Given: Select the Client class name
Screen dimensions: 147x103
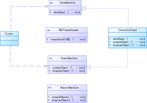Looking at the screenshot, I should click(9, 34).
